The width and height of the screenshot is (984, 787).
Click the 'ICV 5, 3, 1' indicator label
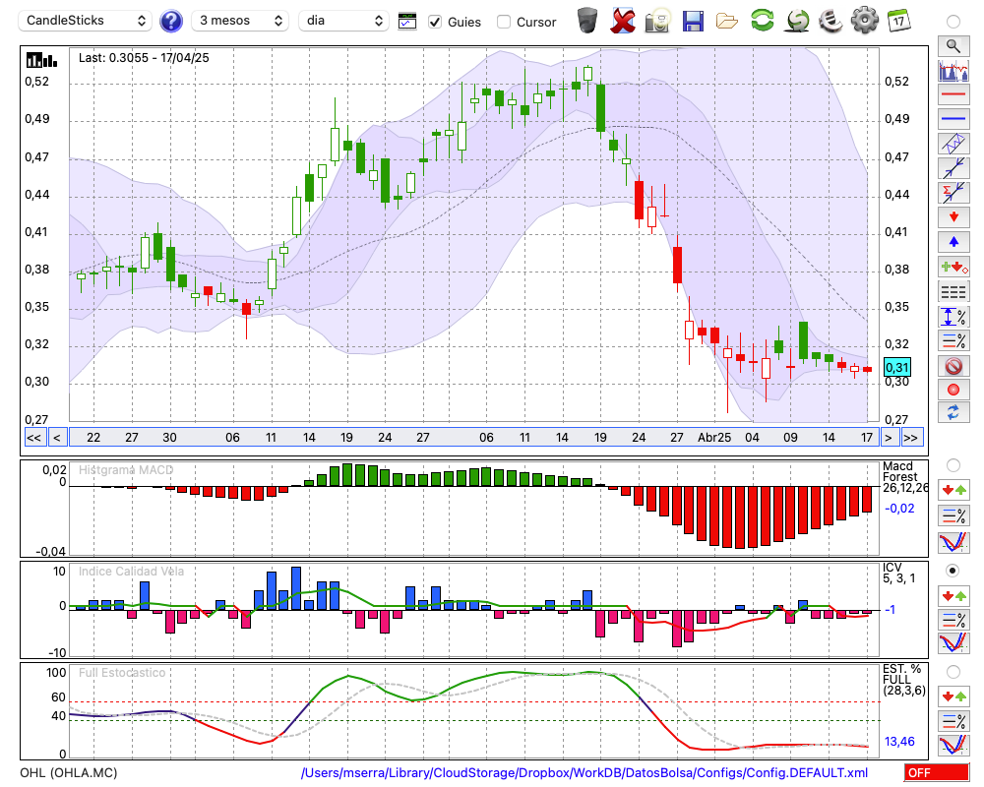pyautogui.click(x=899, y=573)
